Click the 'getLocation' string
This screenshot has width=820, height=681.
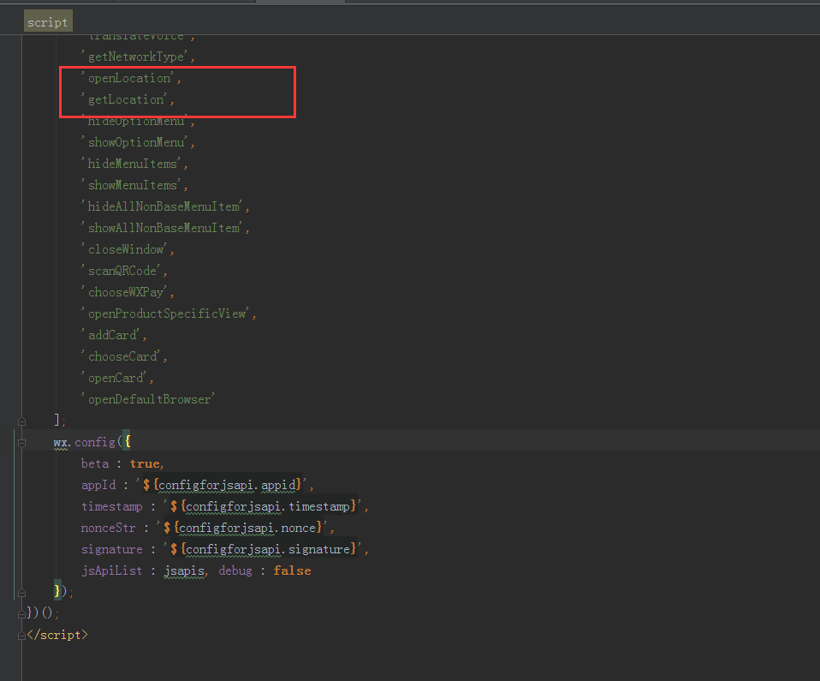[126, 99]
